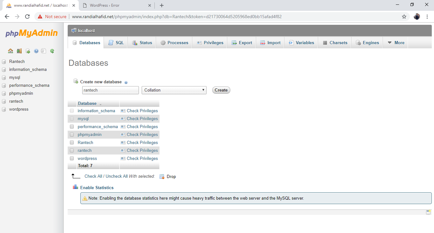Close the WordPress Error tab
Screen dimensions: 434x233
point(150,5)
